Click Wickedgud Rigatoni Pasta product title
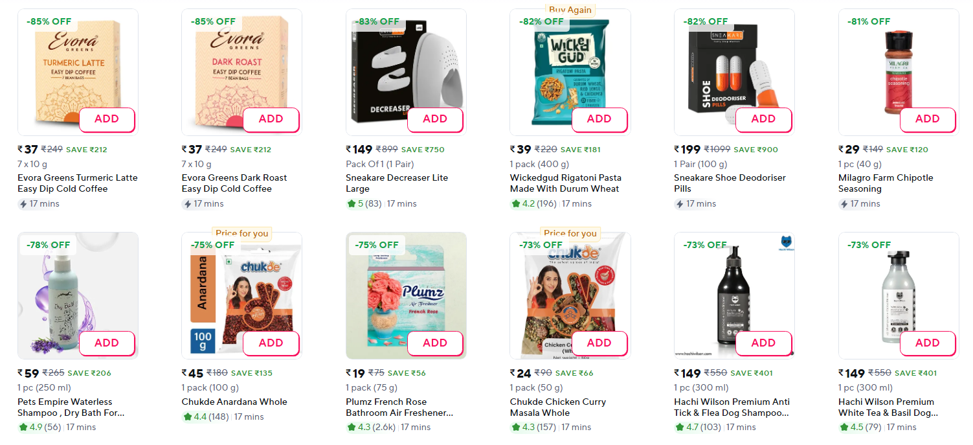This screenshot has height=445, width=973. [x=565, y=183]
